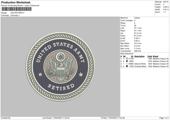Click thread code 1356
The image size is (170, 120).
(x=150, y=59)
